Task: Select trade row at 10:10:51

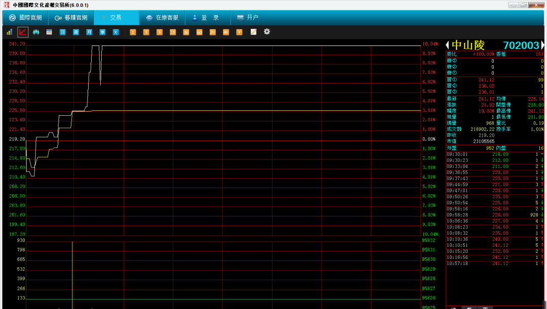Action: point(495,245)
